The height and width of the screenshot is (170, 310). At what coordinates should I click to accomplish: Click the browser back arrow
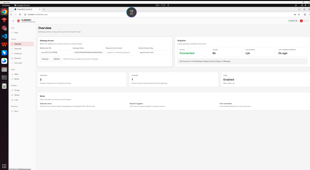point(11,15)
